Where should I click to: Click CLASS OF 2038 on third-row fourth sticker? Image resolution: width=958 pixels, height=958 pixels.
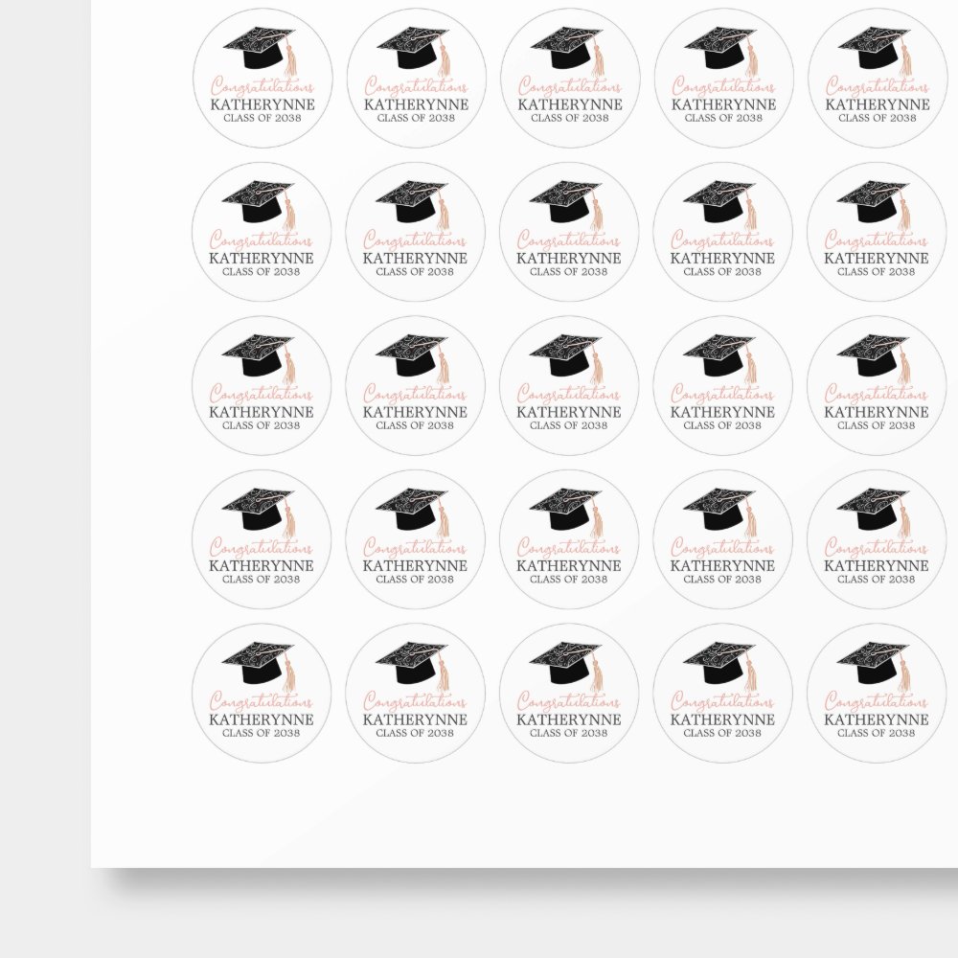click(x=723, y=425)
